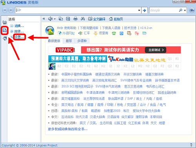Click the red Chinese conversion icon
Screen dimensions: 196x148
(x=137, y=33)
